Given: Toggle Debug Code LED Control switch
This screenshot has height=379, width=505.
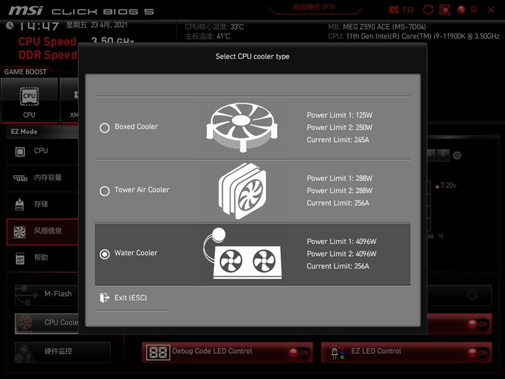Looking at the screenshot, I should [x=299, y=352].
